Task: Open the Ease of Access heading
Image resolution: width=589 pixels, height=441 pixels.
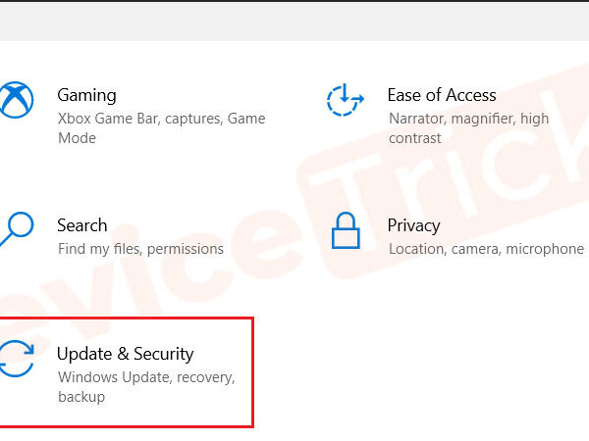Action: (442, 95)
